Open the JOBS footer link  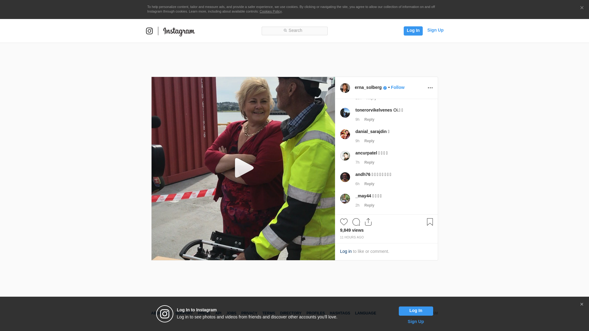click(x=231, y=313)
